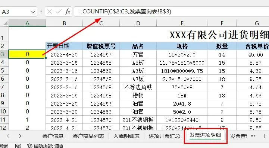Click the more sheets ellipsis button
Image resolution: width=269 pixels, height=148 pixels.
(253, 136)
